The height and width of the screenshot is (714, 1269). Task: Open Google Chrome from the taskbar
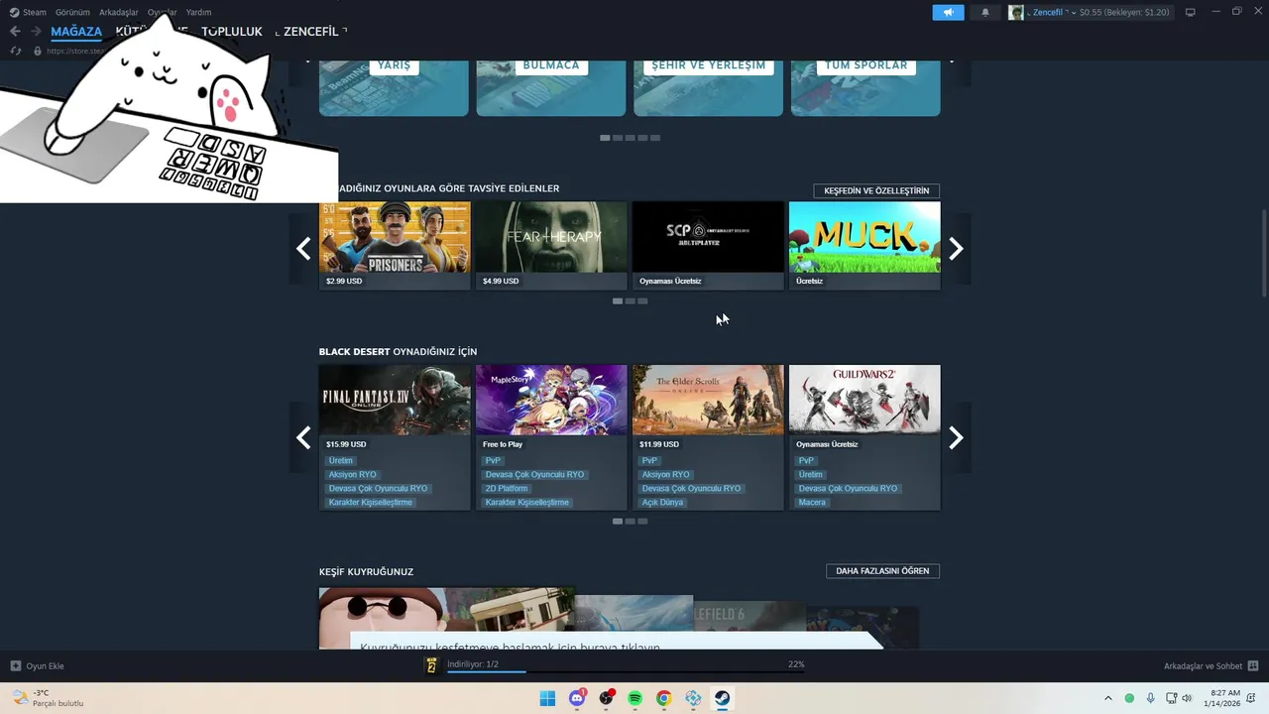click(x=664, y=698)
